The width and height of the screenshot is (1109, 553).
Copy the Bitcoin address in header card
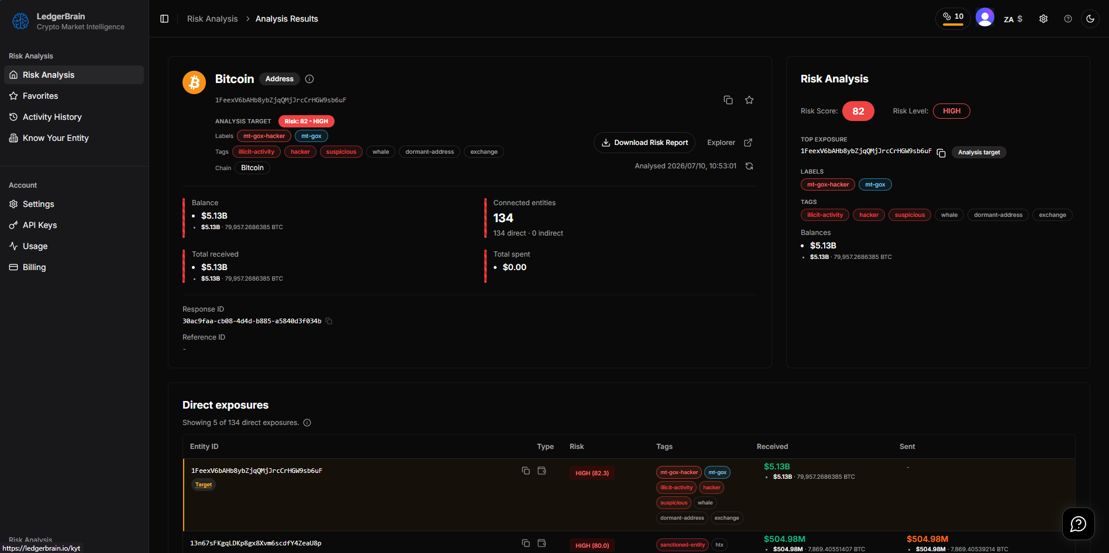728,100
